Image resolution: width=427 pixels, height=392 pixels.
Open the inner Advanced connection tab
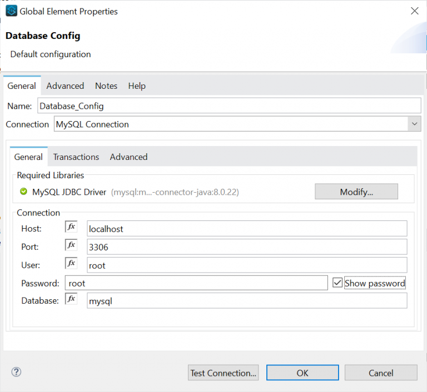pyautogui.click(x=128, y=157)
